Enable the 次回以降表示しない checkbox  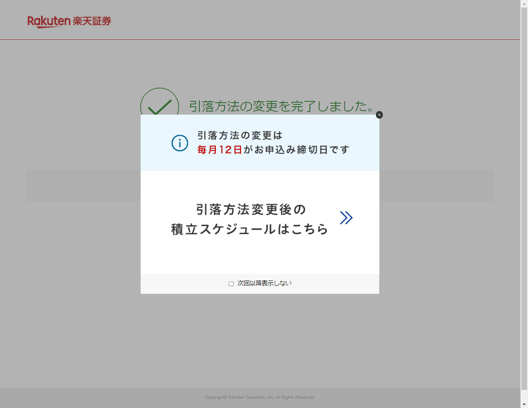pyautogui.click(x=231, y=284)
